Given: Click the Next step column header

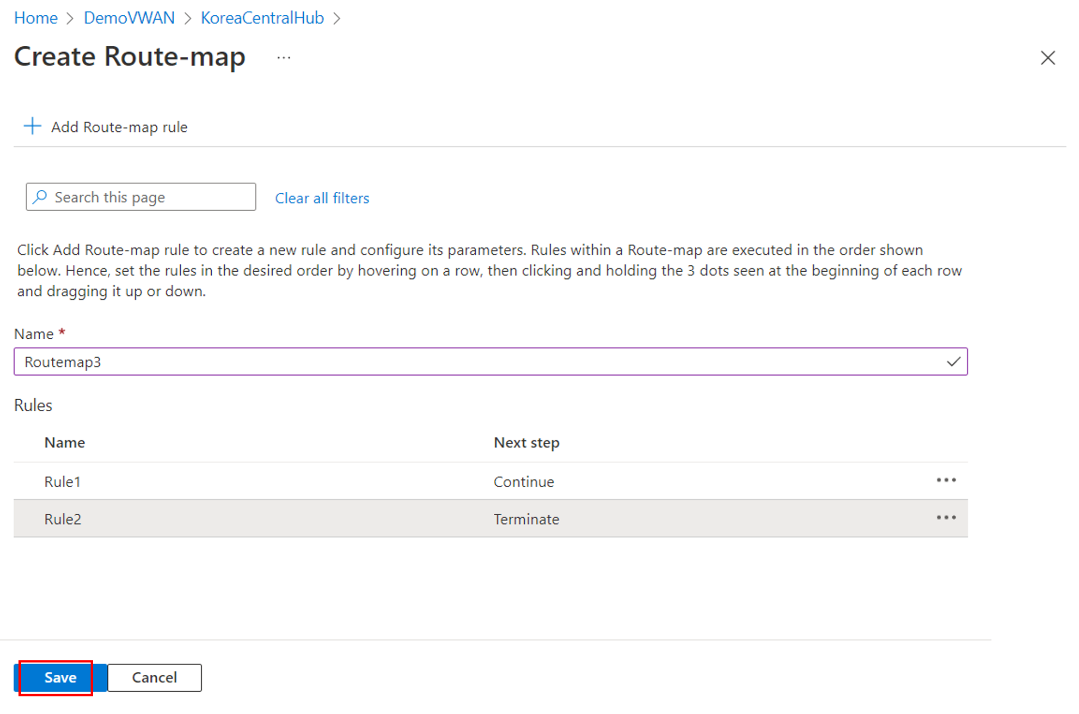Looking at the screenshot, I should [526, 442].
